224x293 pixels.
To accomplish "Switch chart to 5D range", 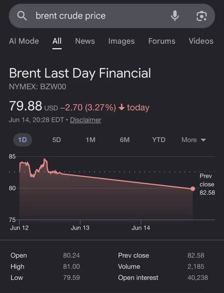I will coord(57,140).
